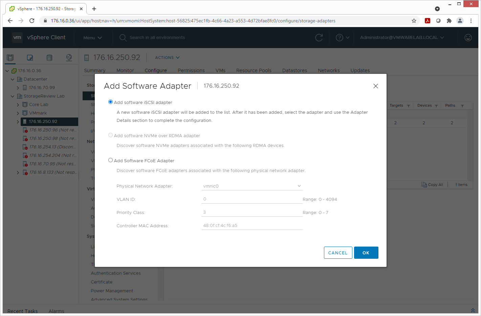
Task: Open the ACTIONS dropdown
Action: [167, 58]
